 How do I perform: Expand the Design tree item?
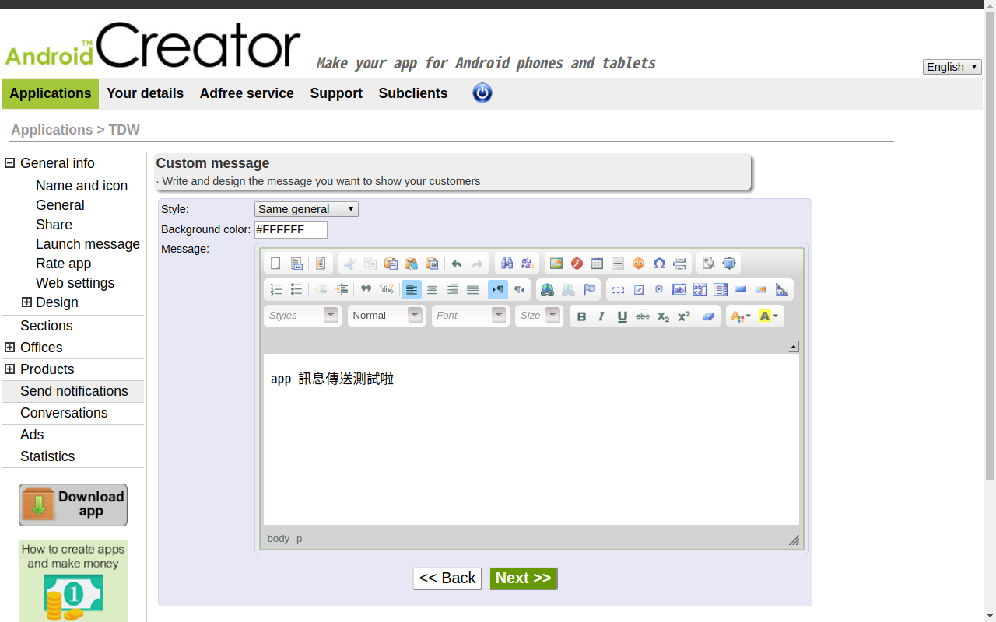pyautogui.click(x=26, y=302)
